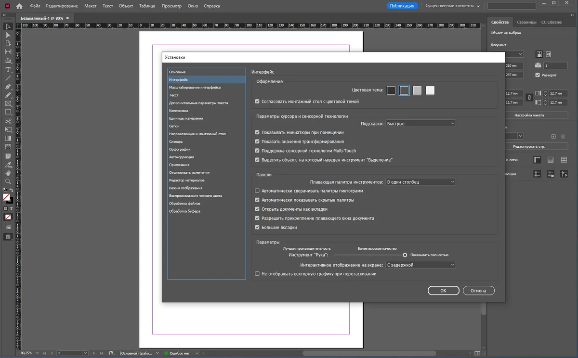Screen dimensions: 578x358
Task: Toggle the margins chain link icon
Action: coord(529,98)
